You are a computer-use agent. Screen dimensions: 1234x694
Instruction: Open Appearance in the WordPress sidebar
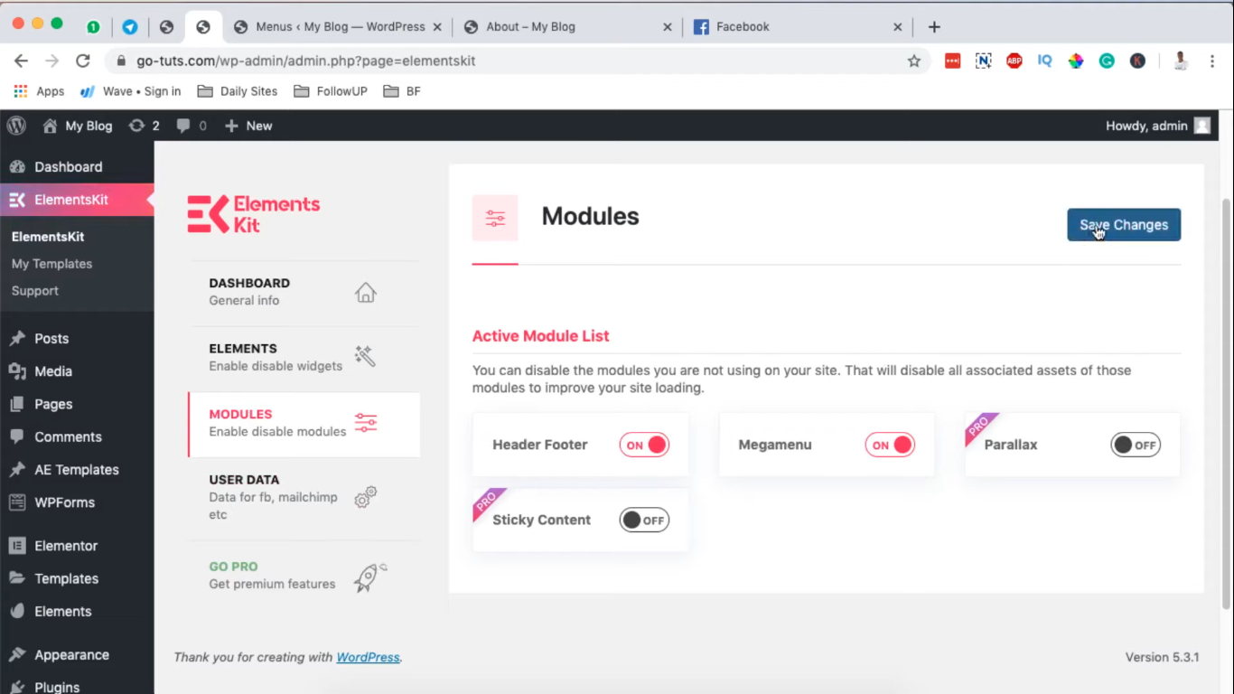tap(77, 655)
